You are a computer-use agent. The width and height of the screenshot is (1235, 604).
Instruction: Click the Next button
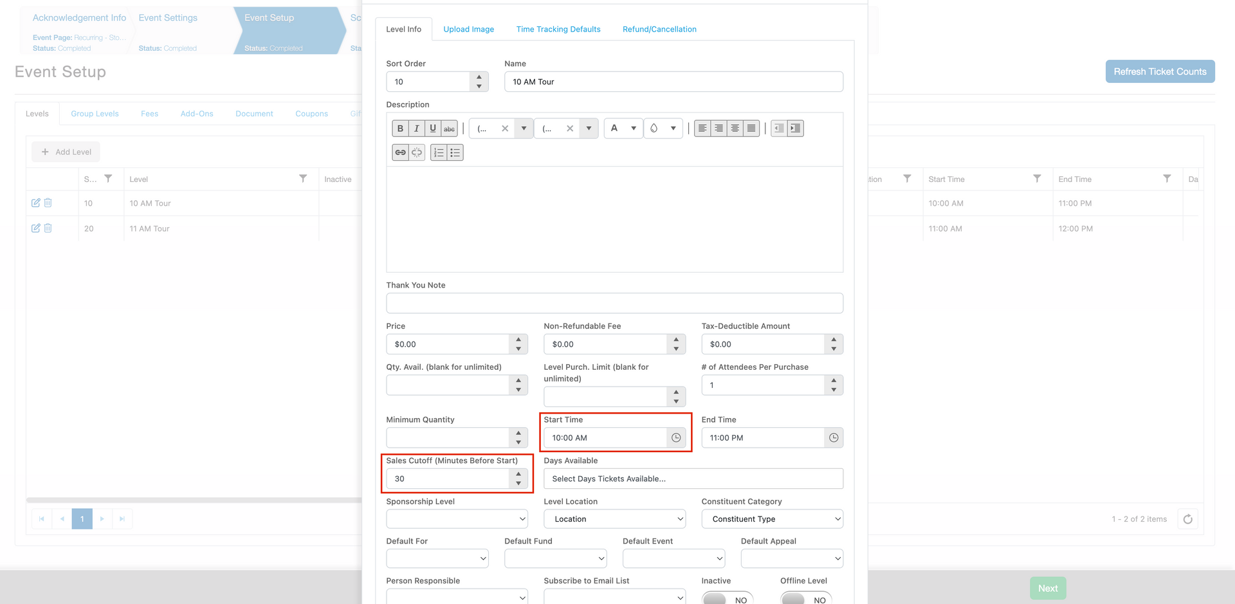pos(1048,589)
